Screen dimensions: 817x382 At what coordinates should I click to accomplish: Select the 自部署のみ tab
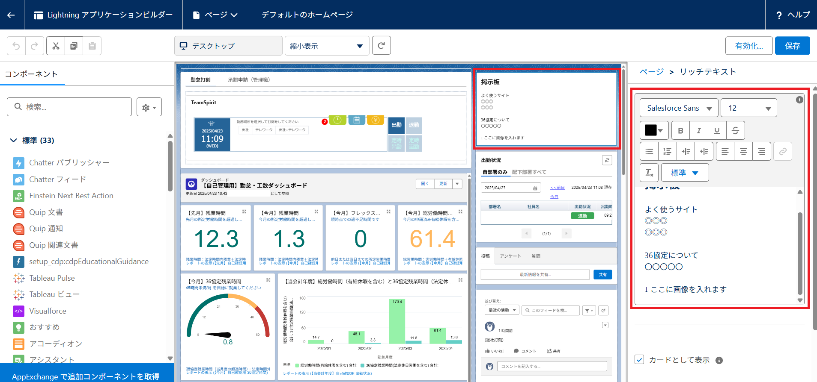495,172
